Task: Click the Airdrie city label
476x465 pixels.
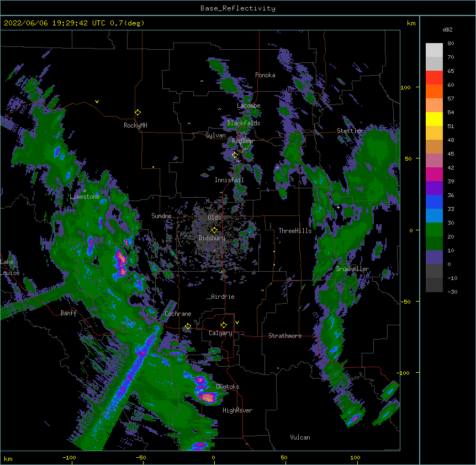Action: 223,297
